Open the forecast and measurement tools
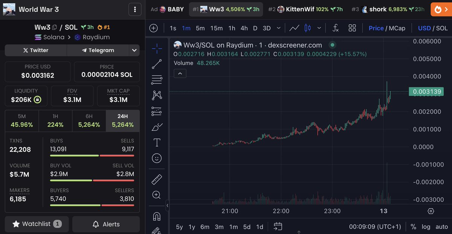This screenshot has height=234, width=452. [x=157, y=111]
